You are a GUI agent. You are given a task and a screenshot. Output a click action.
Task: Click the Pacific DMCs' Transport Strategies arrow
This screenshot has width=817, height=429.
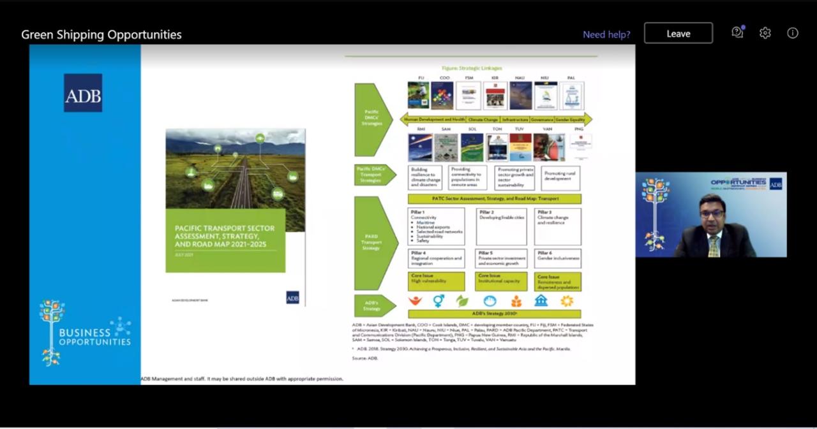pos(376,175)
